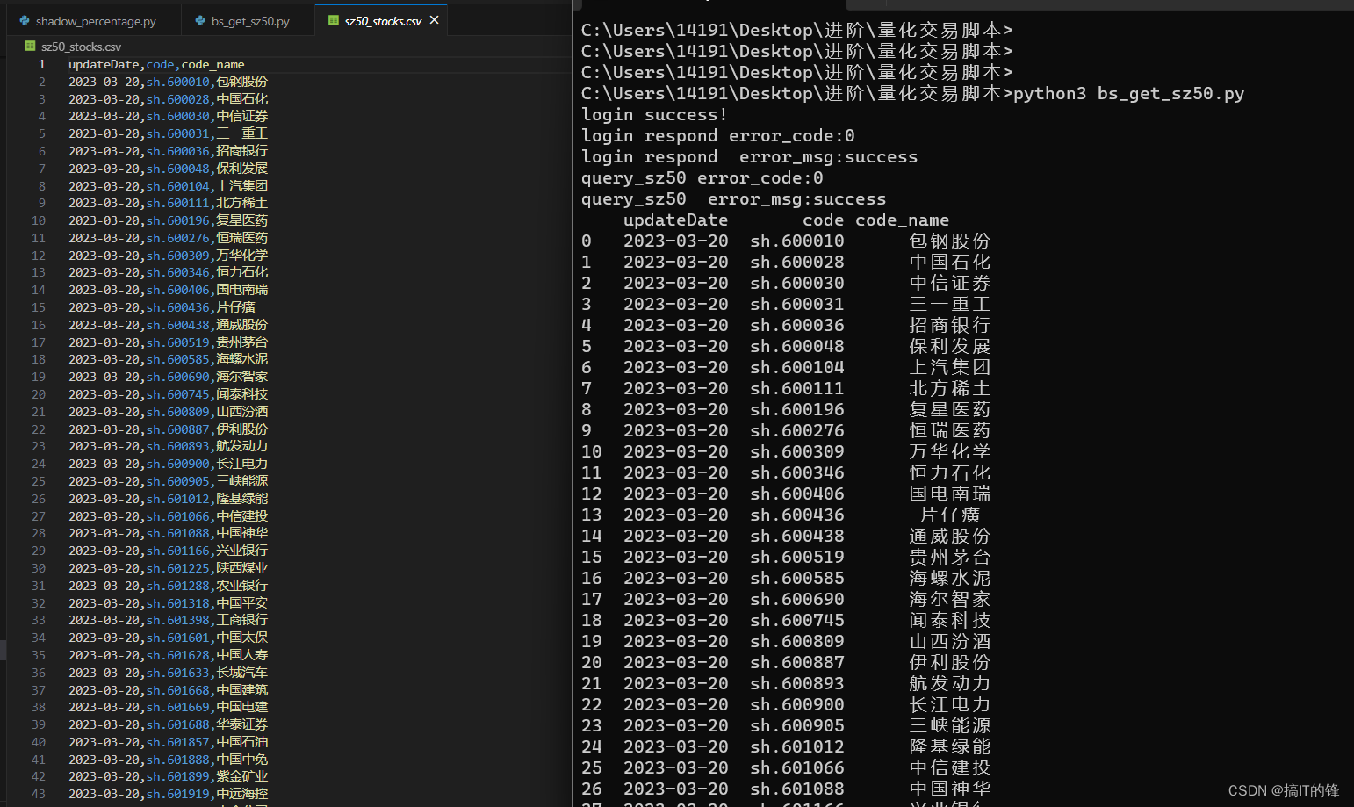Click the CSV row with 隆基绿能

tap(168, 499)
